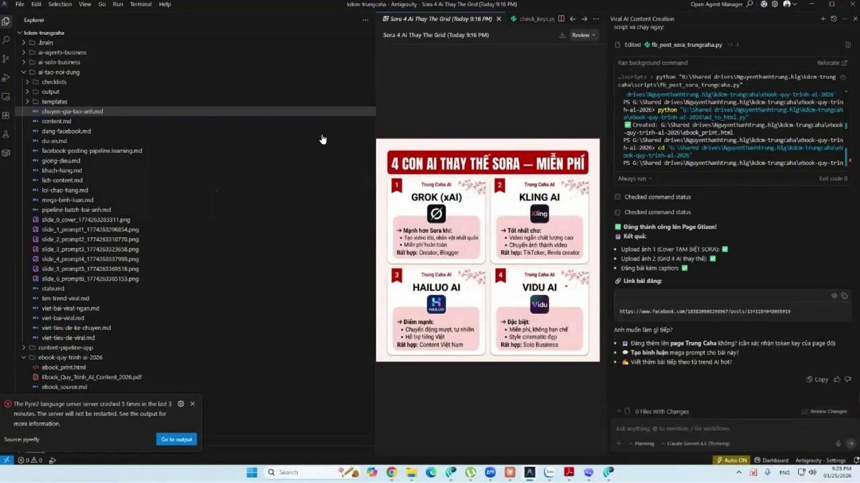Open conversation history in the agent panel
The width and height of the screenshot is (860, 483).
834,19
